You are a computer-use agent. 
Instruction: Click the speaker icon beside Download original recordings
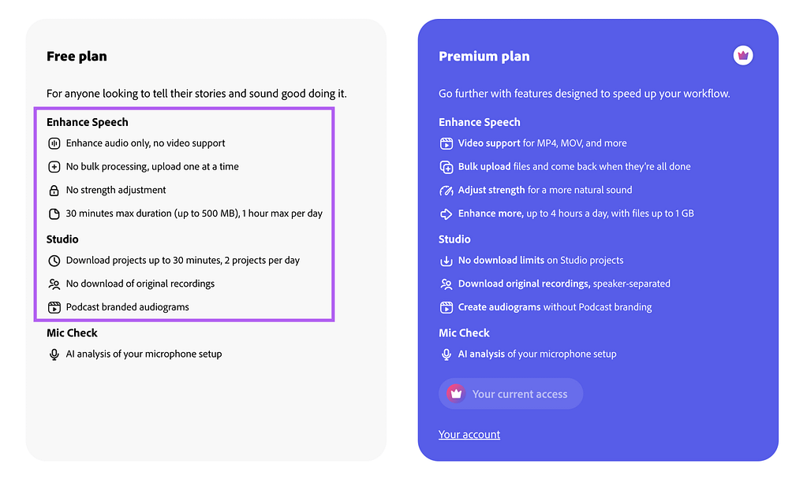point(446,284)
